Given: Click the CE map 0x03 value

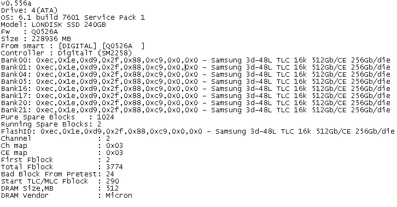Looking at the screenshot, I should (114, 152).
